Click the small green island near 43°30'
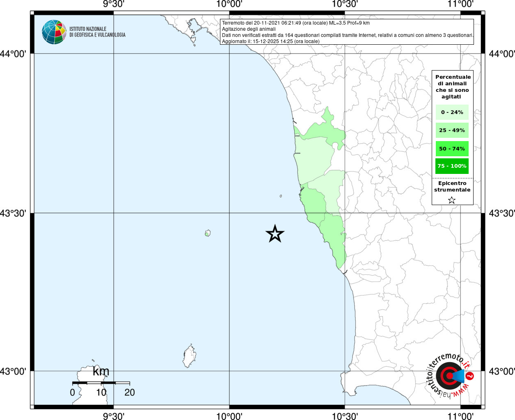This screenshot has height=420, width=515. (208, 233)
